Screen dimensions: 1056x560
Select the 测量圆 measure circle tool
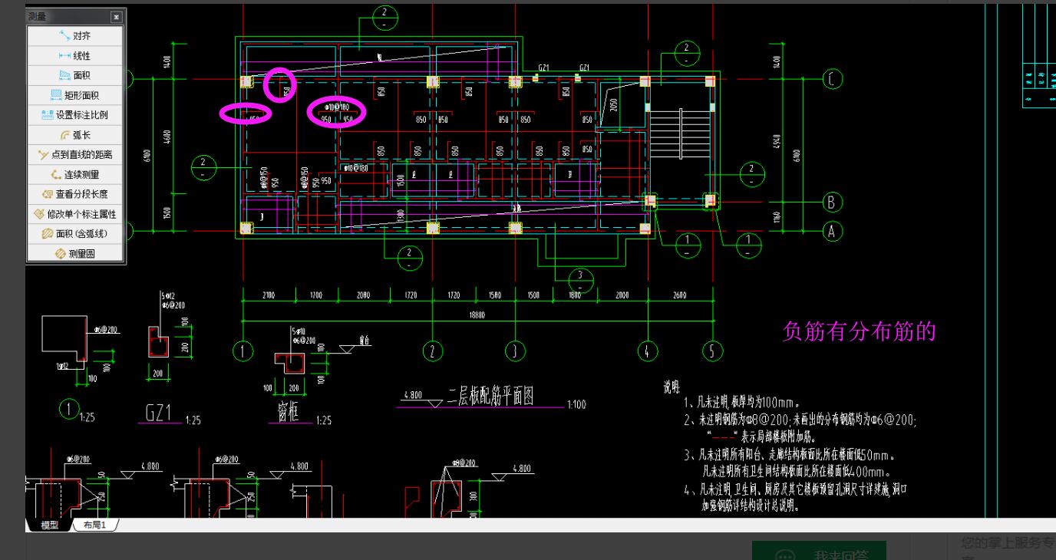[x=76, y=254]
